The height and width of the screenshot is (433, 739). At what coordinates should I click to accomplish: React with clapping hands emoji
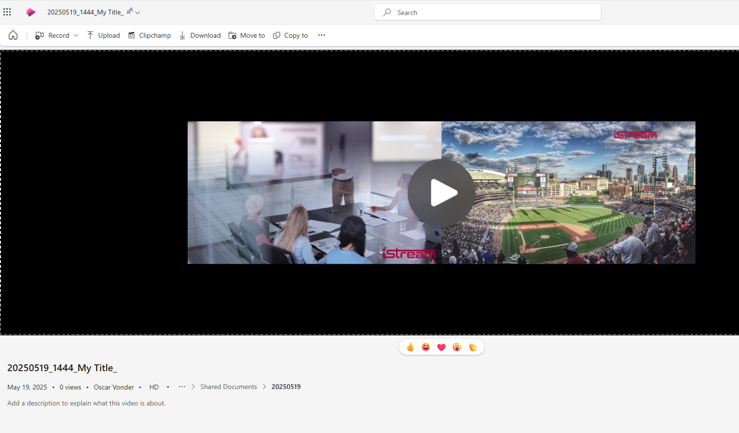(x=473, y=347)
